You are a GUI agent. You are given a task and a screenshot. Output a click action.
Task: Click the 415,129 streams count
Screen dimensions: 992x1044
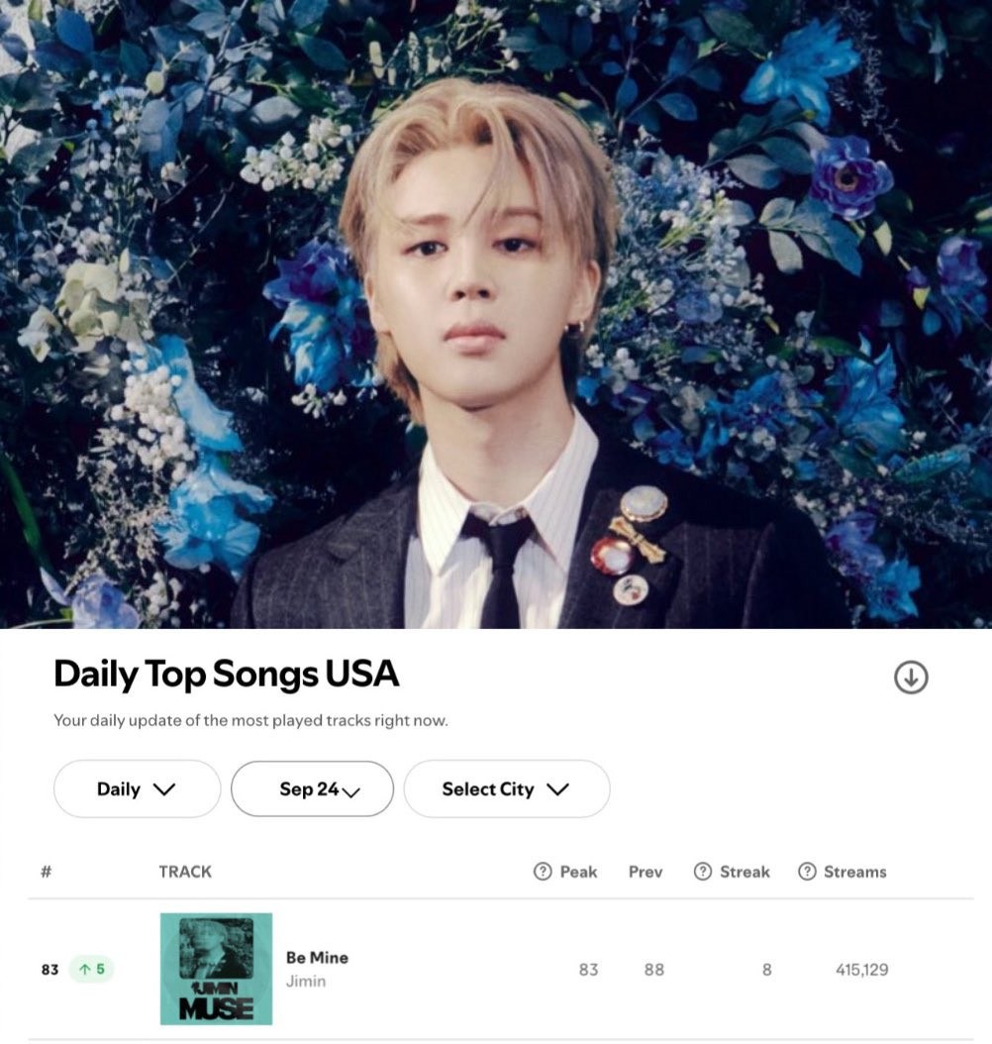[x=861, y=970]
